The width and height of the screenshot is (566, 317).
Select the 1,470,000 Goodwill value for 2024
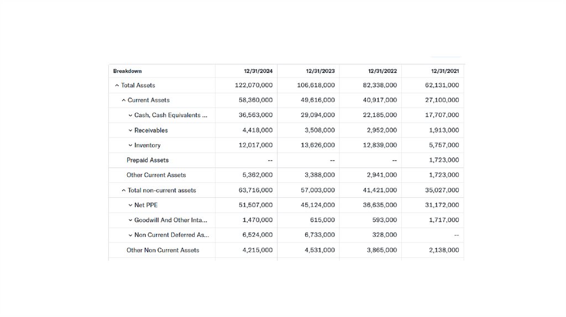tap(257, 220)
